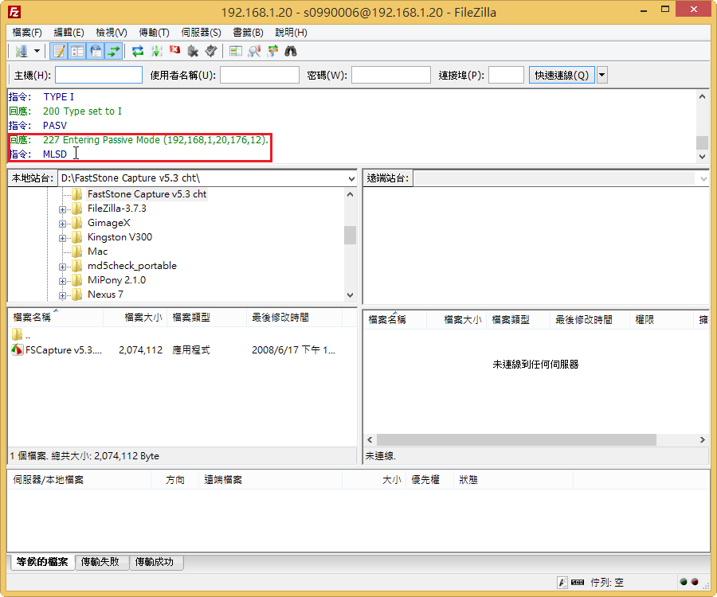Open the 檢視(V) menu
This screenshot has width=717, height=597.
tap(112, 33)
